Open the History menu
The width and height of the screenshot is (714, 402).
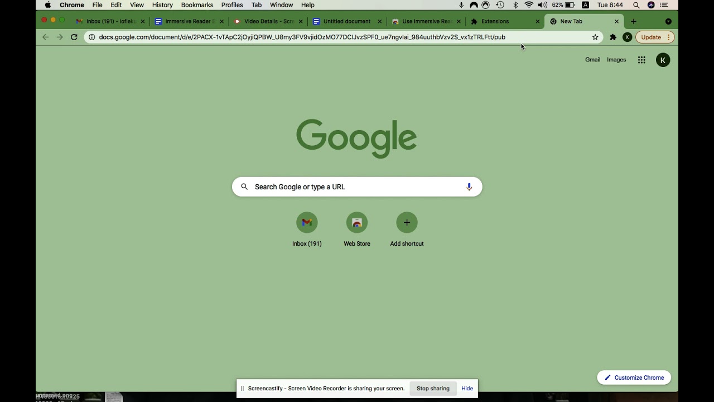(162, 5)
